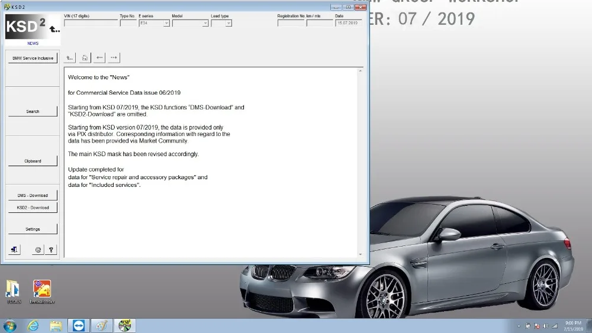Screen dimensions: 592x333
Task: Show hidden tray icons arrow
Action: click(x=519, y=326)
